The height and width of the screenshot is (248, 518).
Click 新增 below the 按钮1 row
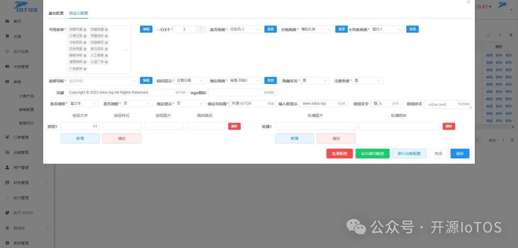click(x=80, y=138)
